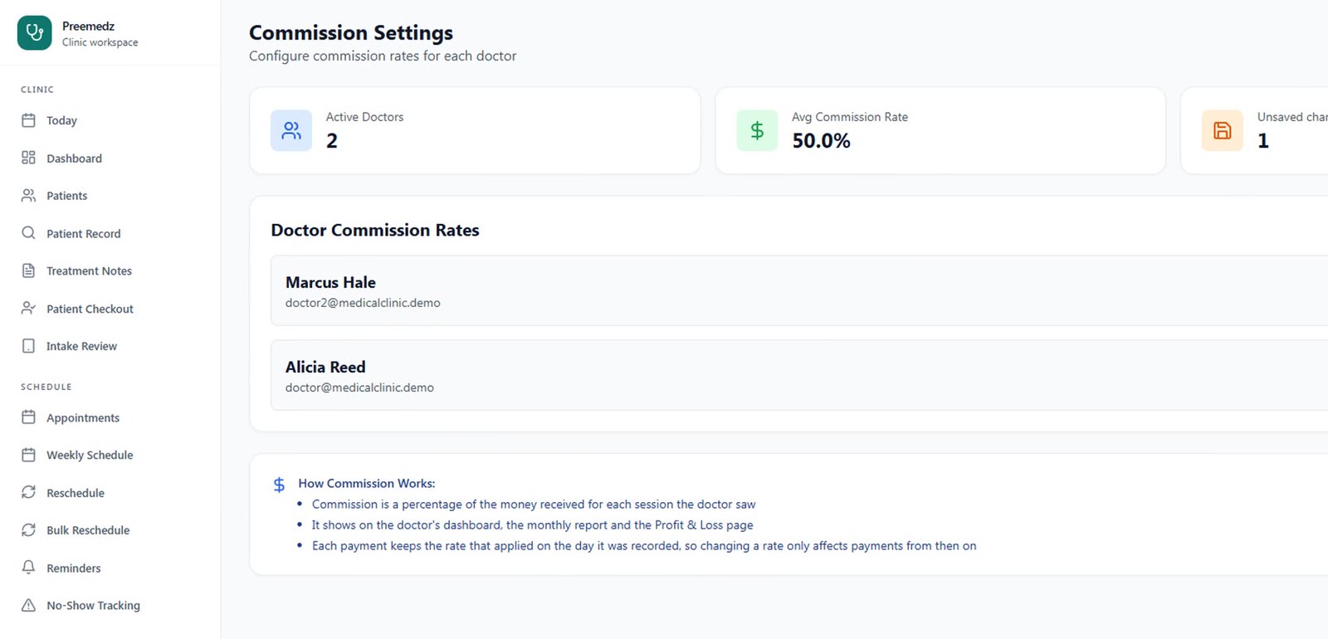Click the Patient Checkout user-check icon
Viewport: 1328px width, 639px height.
[28, 309]
